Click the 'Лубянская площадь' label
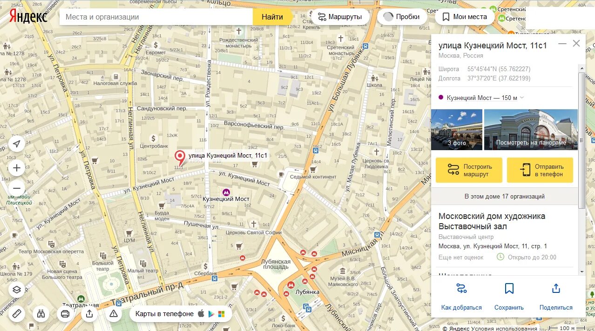Image resolution: width=595 pixels, height=331 pixels. [276, 264]
